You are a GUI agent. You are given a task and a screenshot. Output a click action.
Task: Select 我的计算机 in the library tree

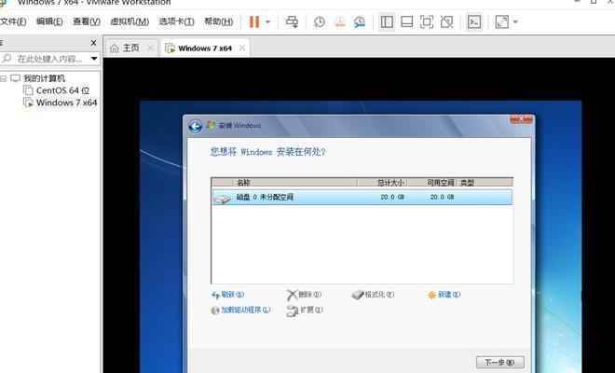coord(44,78)
